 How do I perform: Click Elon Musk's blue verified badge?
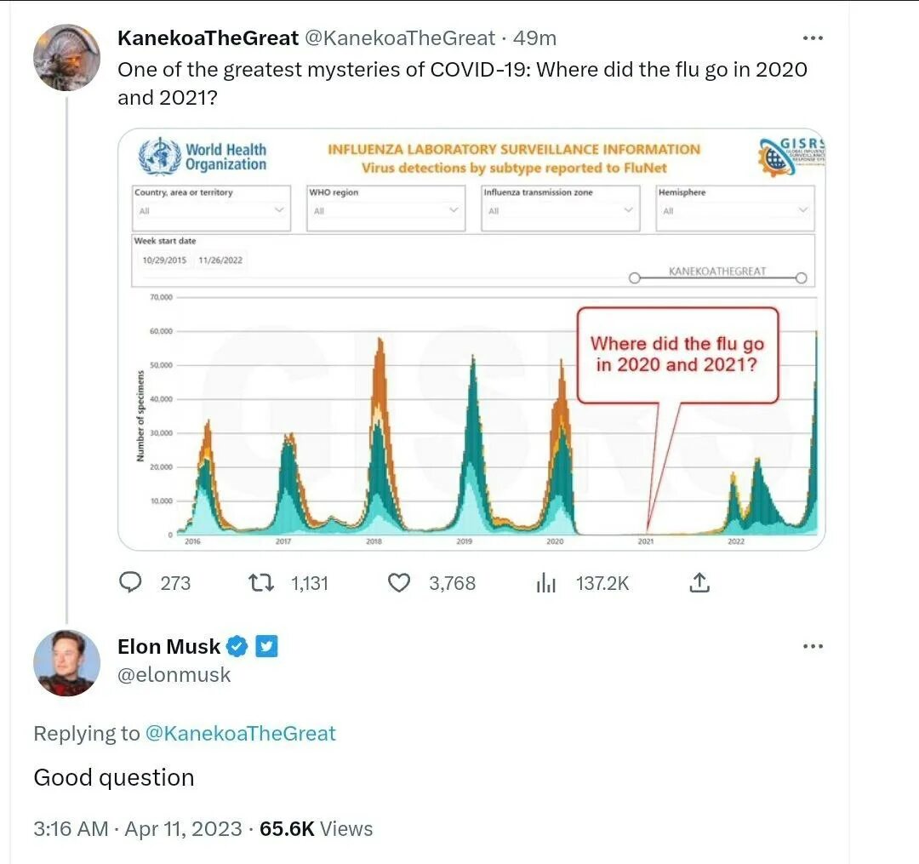point(237,647)
